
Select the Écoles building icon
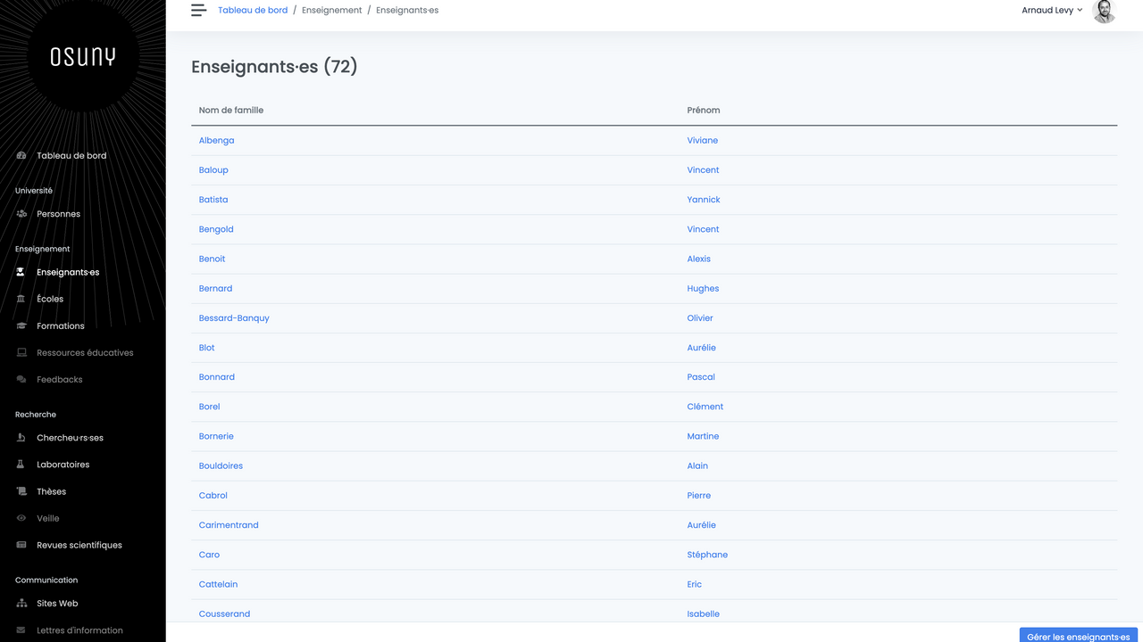[21, 299]
